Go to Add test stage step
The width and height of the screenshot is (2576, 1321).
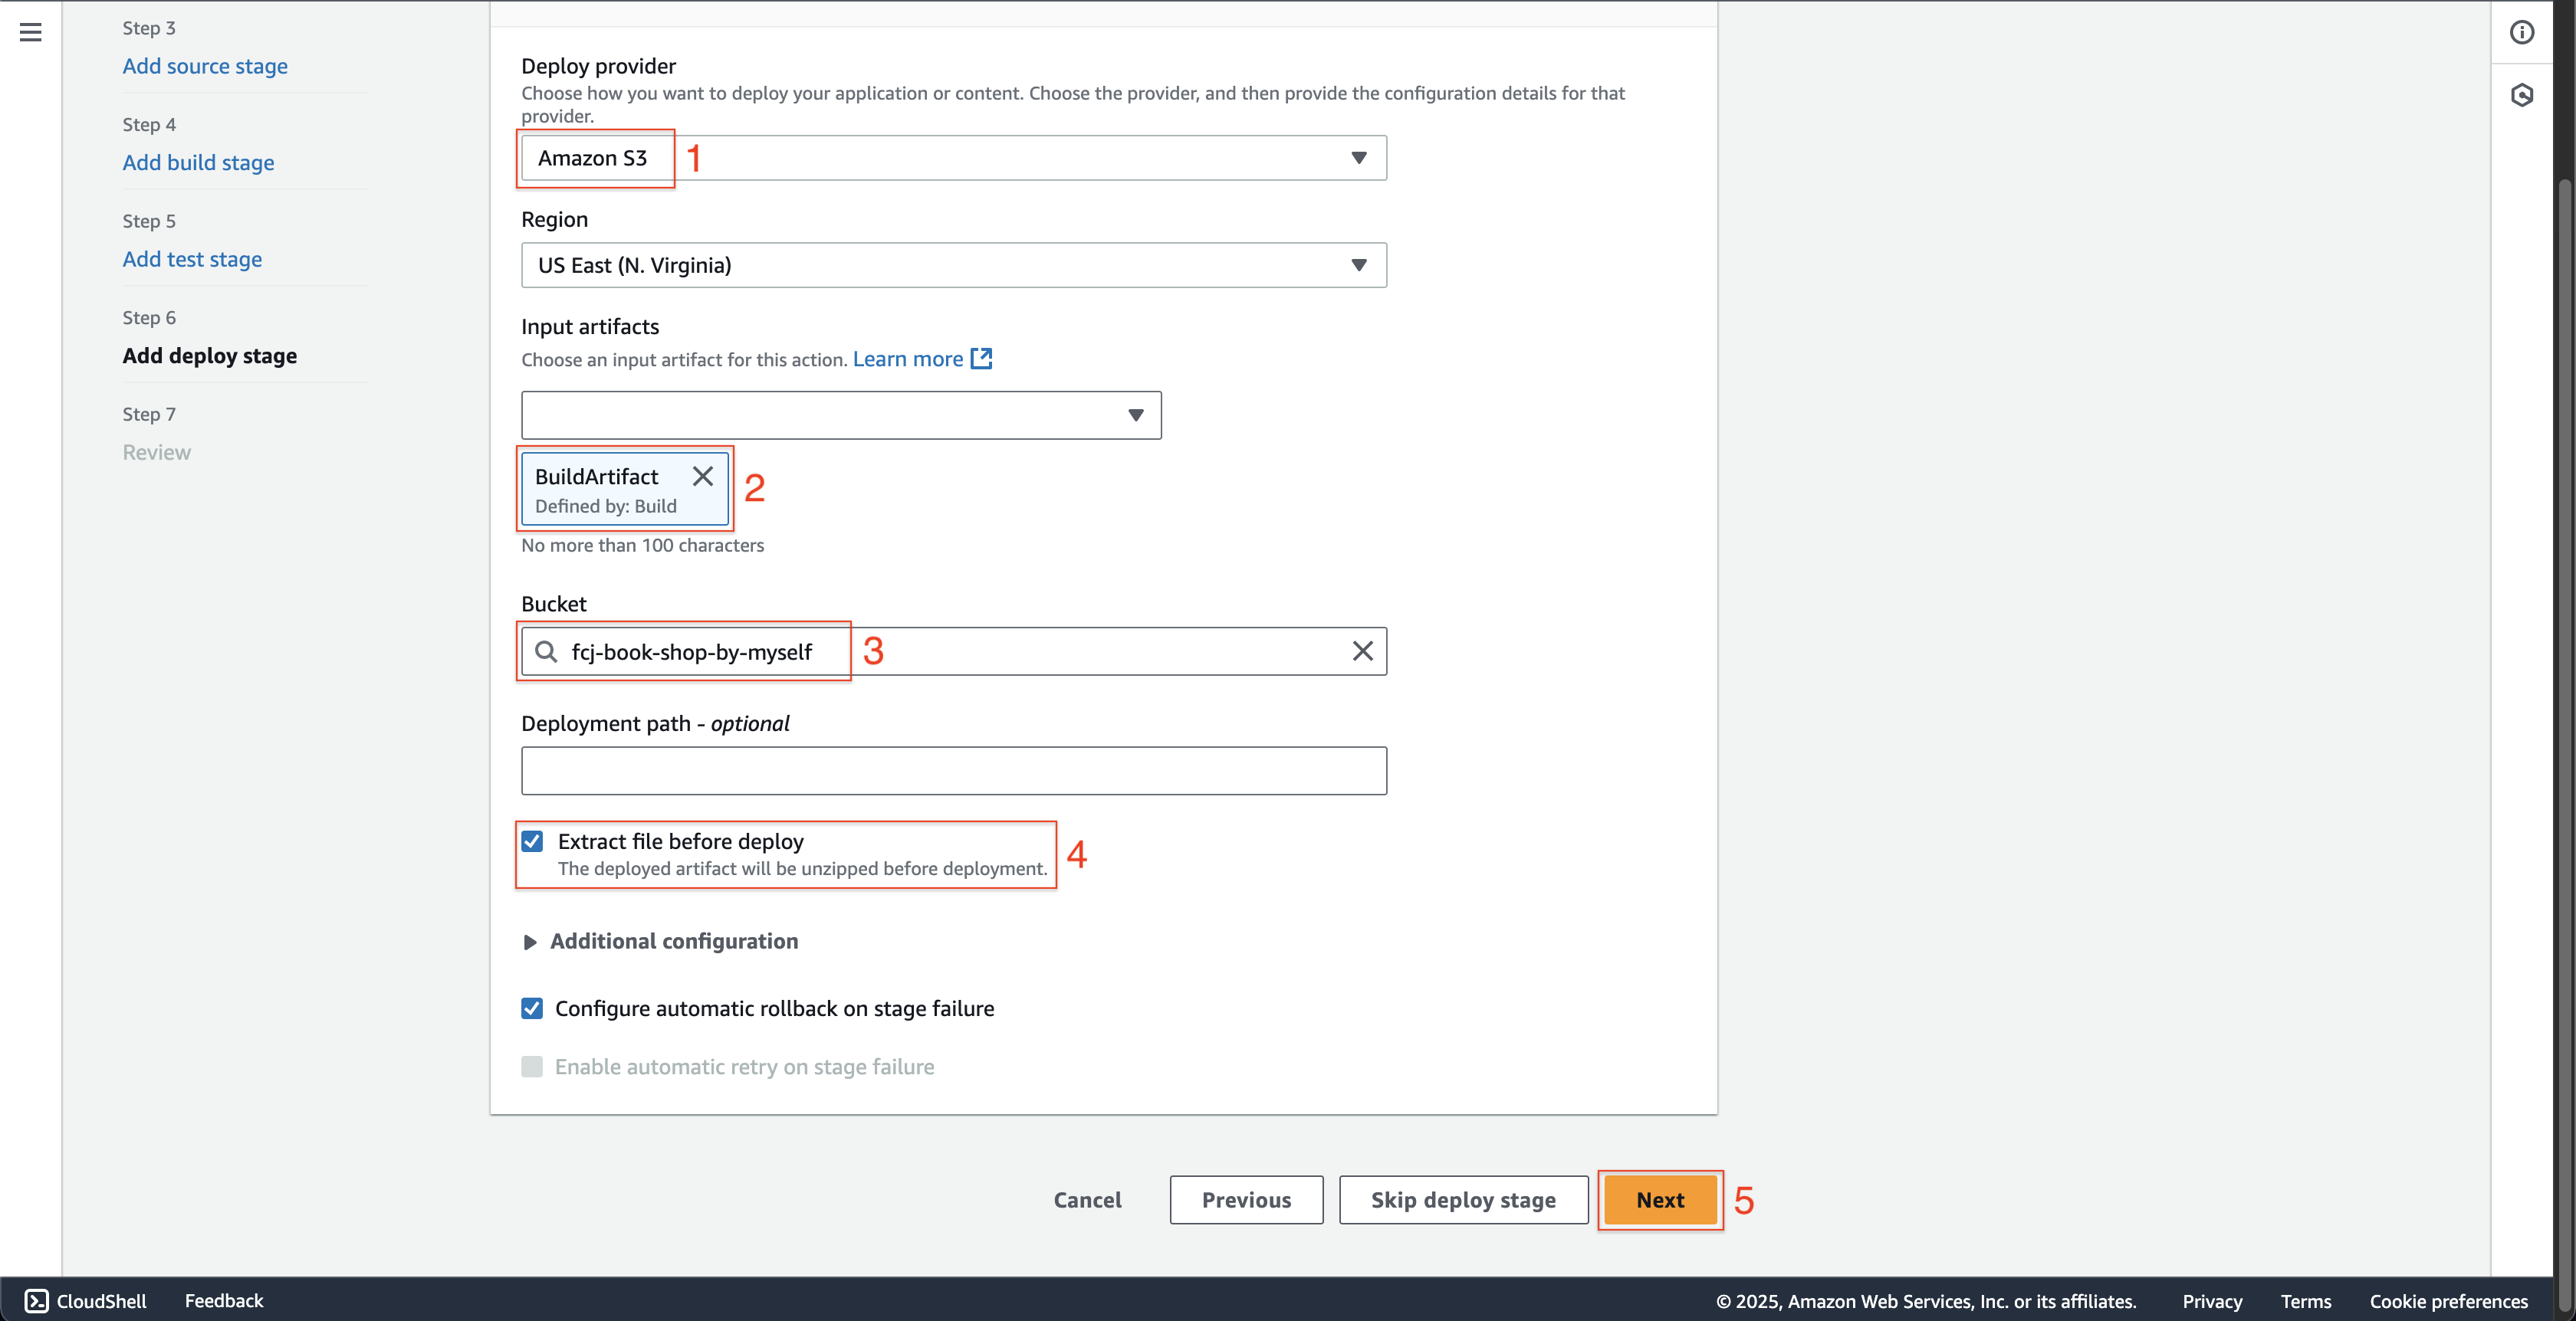click(192, 259)
